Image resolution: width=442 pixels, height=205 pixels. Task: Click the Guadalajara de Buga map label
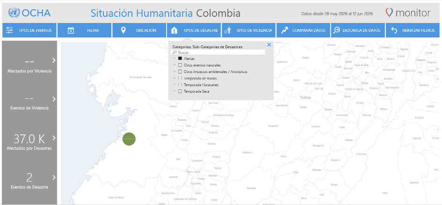coord(223,115)
